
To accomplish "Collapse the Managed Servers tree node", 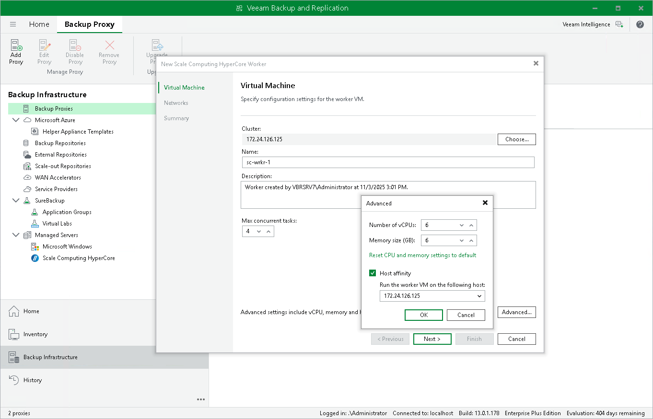I will [x=16, y=235].
